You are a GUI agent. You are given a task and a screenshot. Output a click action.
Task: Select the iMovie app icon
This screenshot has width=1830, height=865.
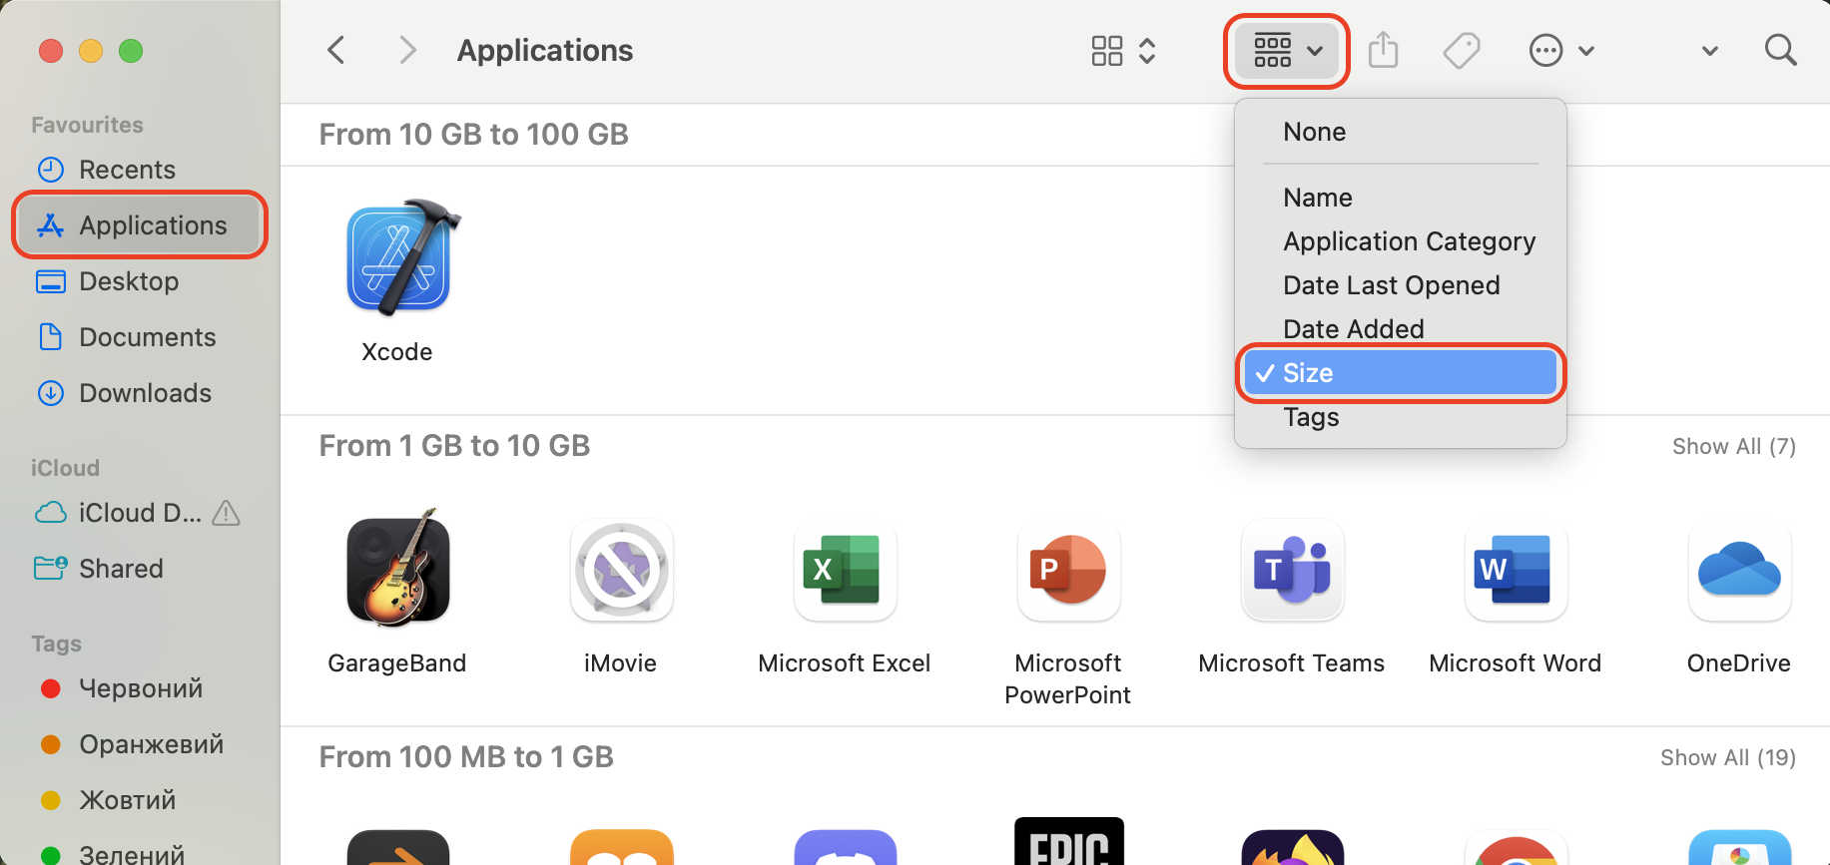coord(621,570)
